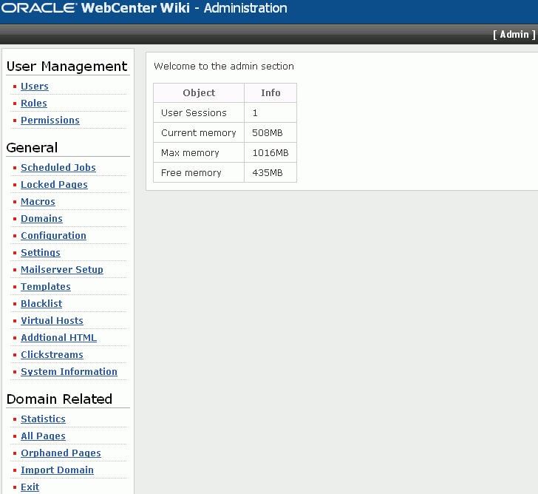Open System Information link

(69, 371)
